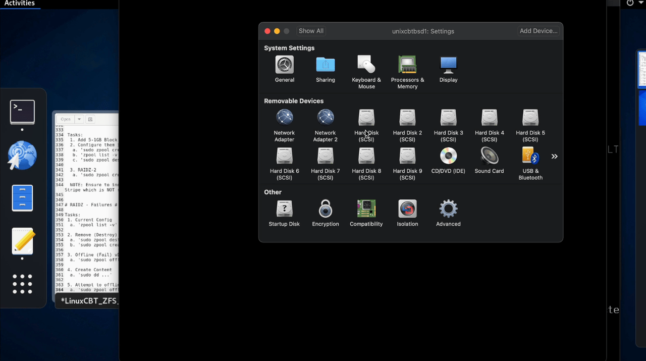Viewport: 646px width, 361px height.
Task: Open system power menu in top bar
Action: (x=634, y=3)
